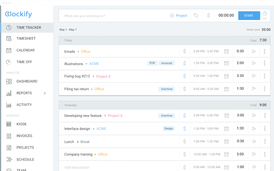
Task: Open the Time Tracker page
Action: click(x=27, y=28)
